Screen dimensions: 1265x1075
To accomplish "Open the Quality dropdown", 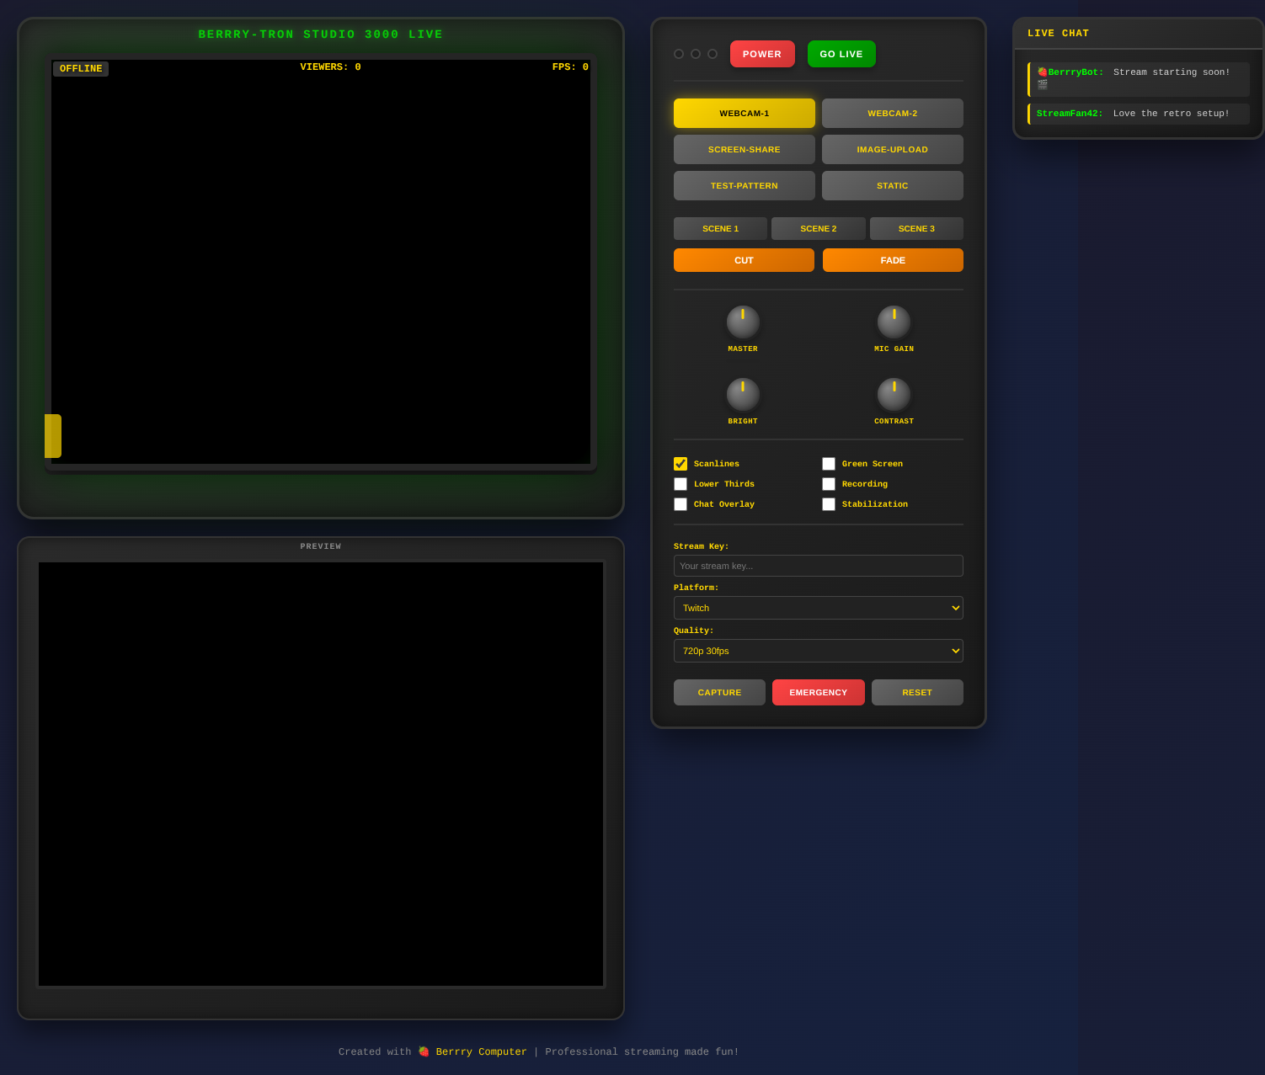I will coord(818,650).
